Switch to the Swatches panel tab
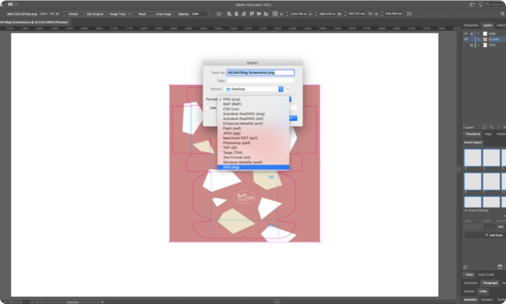This screenshot has height=304, width=506. click(x=470, y=299)
